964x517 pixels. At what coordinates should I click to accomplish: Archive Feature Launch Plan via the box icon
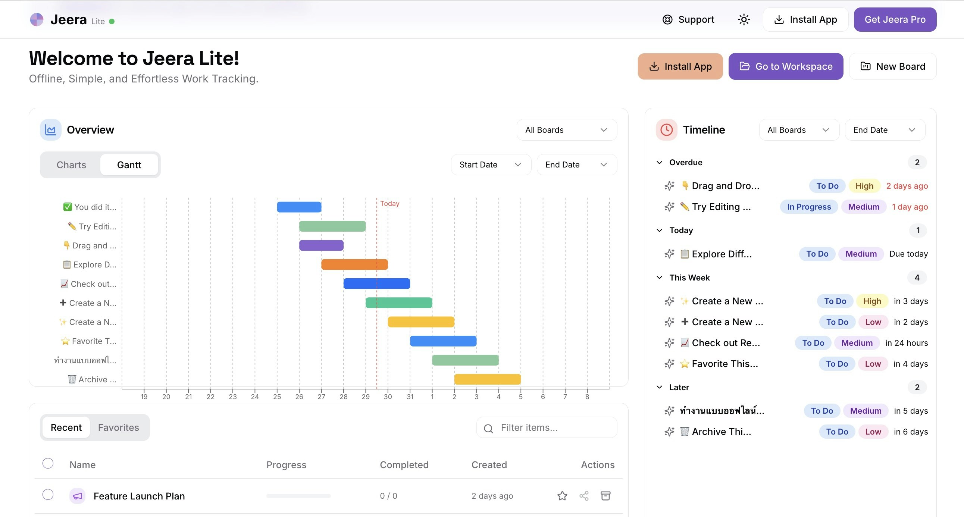pyautogui.click(x=605, y=496)
